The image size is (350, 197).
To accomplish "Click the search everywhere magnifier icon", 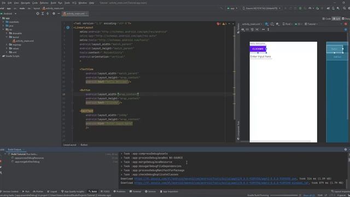I will (x=344, y=8).
